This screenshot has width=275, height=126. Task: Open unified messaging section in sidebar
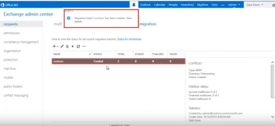tap(16, 95)
